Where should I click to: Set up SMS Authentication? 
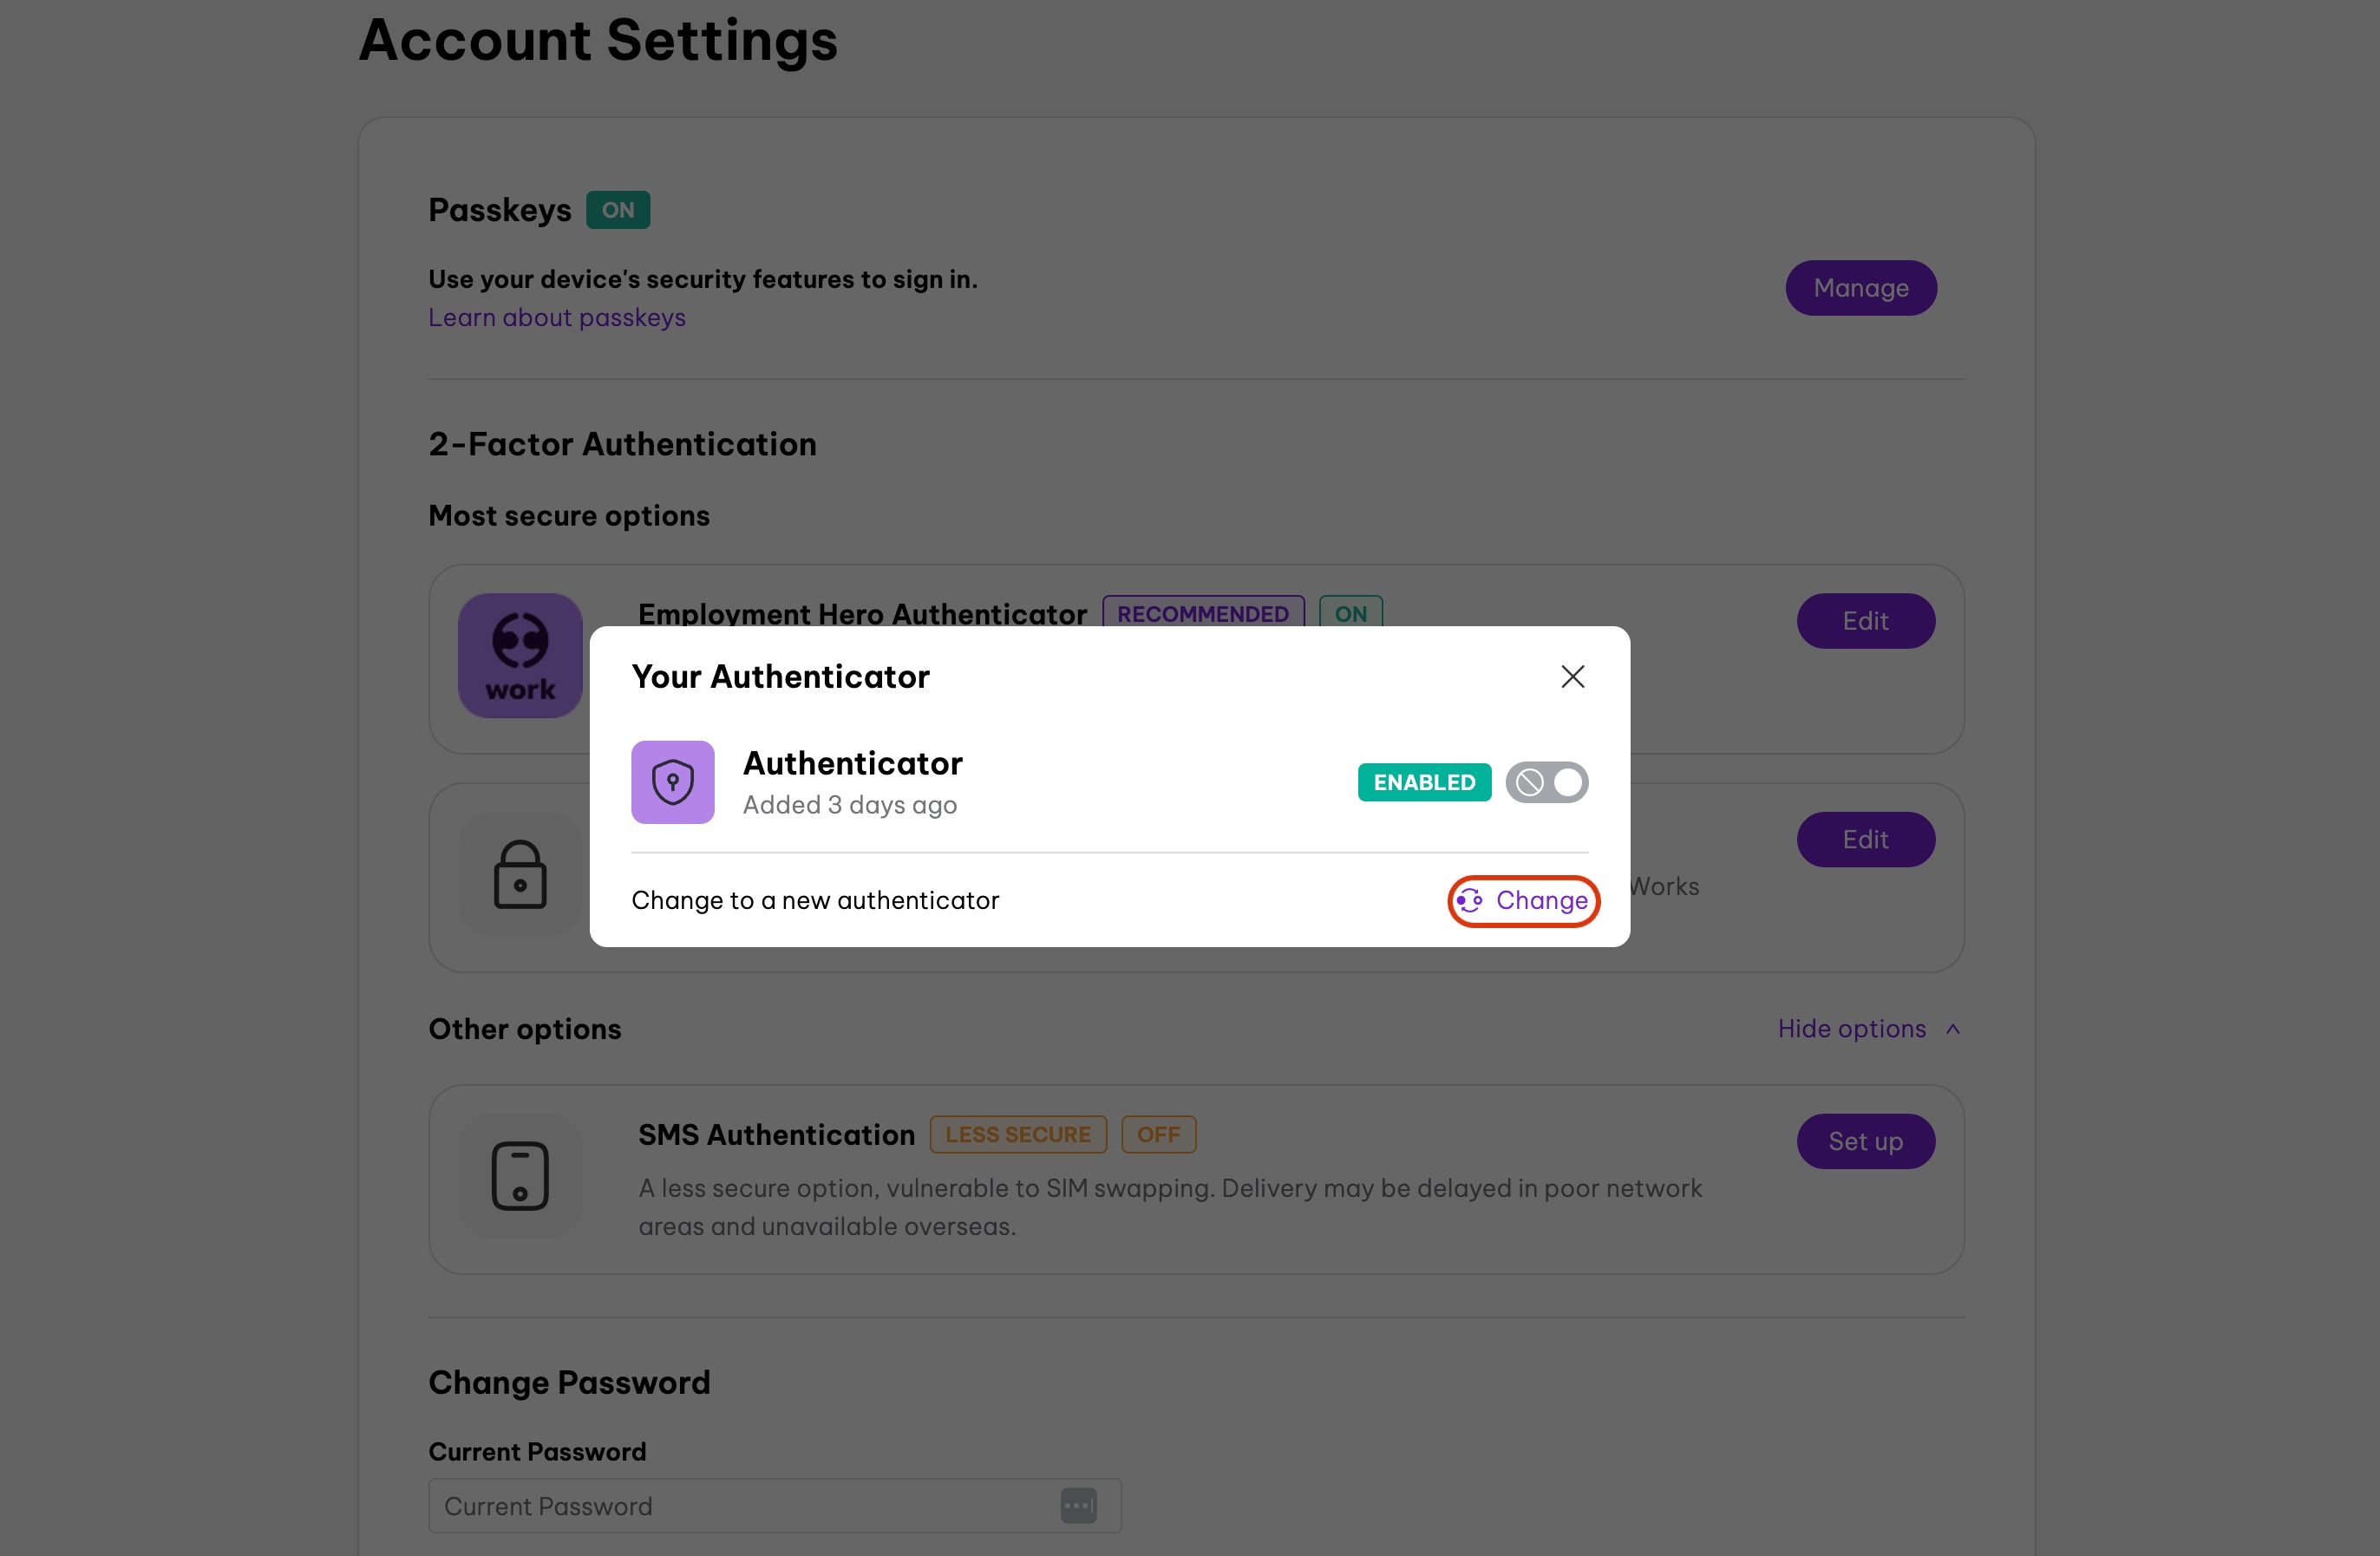(1866, 1140)
